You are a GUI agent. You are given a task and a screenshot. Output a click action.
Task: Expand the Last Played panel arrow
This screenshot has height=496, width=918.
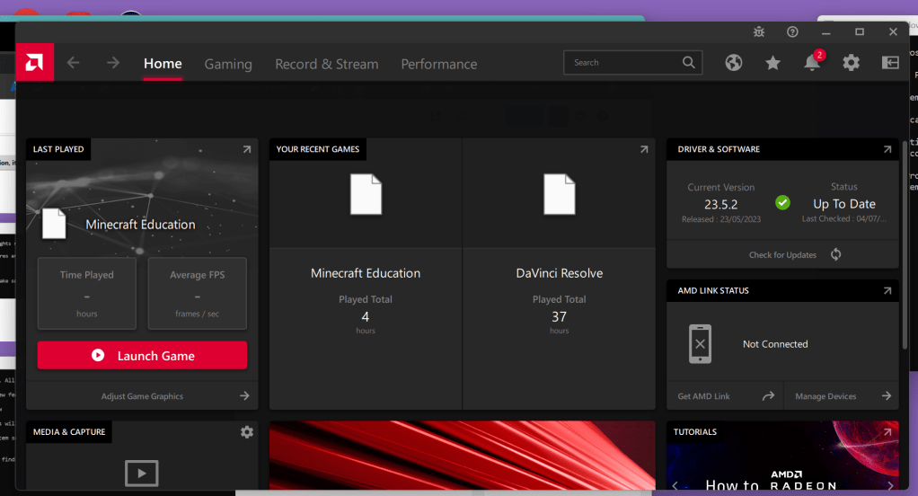click(247, 149)
